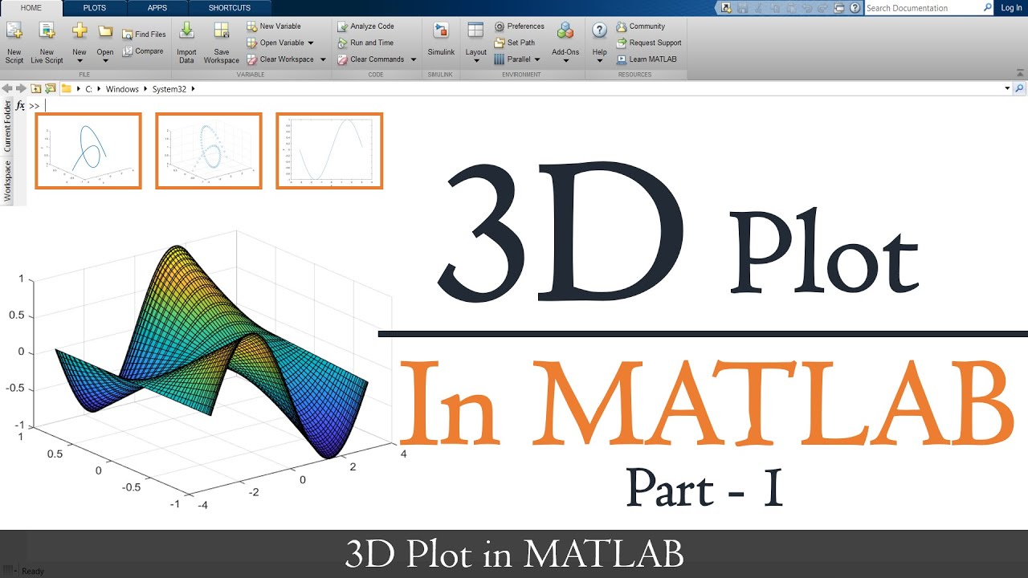Open the Current Folder side panel tab
1028x578 pixels.
tap(7, 127)
